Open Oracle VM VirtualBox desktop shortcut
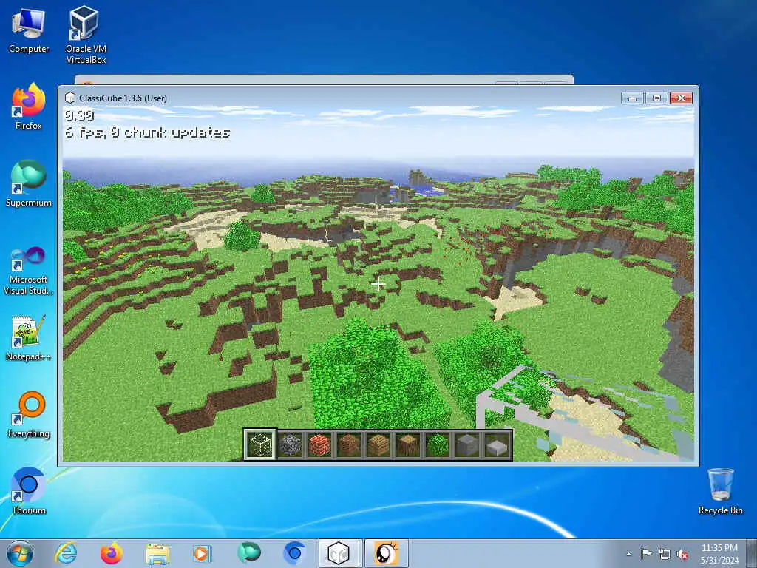Image resolution: width=757 pixels, height=568 pixels. point(86,35)
